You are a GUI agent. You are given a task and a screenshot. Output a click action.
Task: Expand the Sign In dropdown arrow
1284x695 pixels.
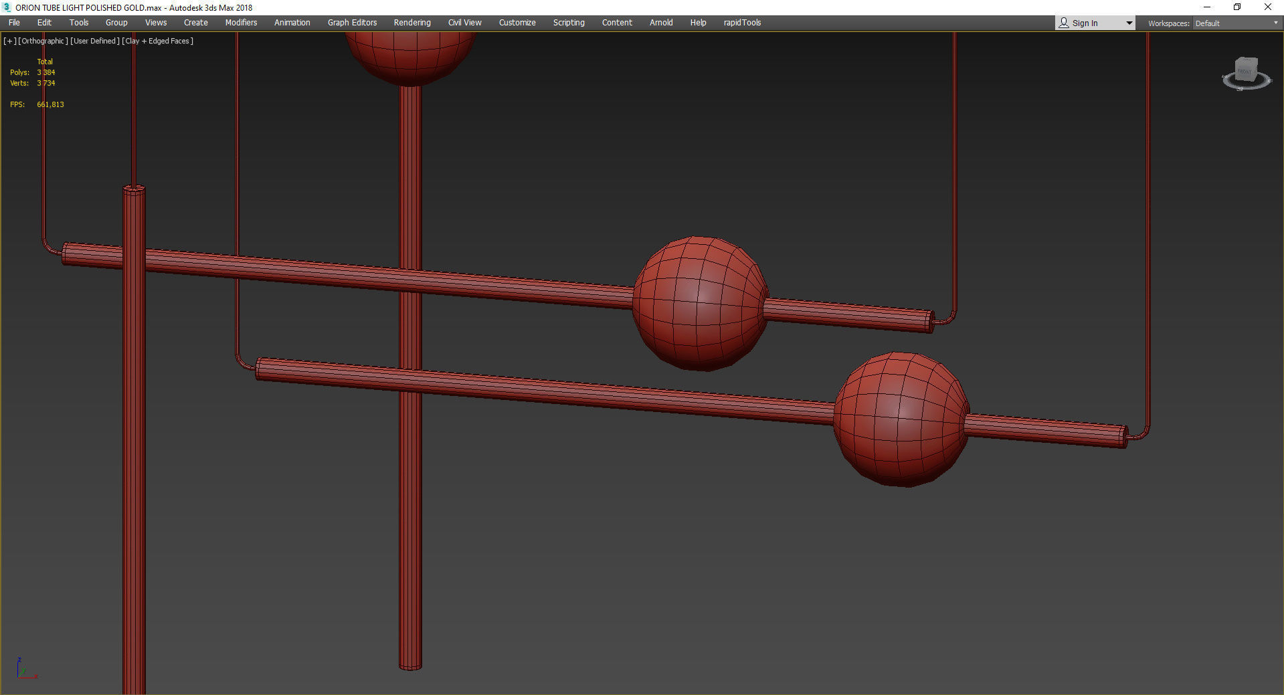[x=1129, y=23]
